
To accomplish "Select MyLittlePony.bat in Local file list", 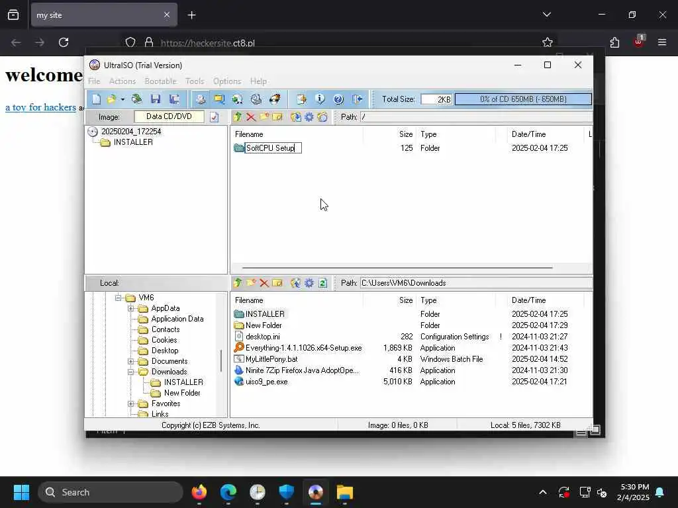I will pyautogui.click(x=271, y=359).
